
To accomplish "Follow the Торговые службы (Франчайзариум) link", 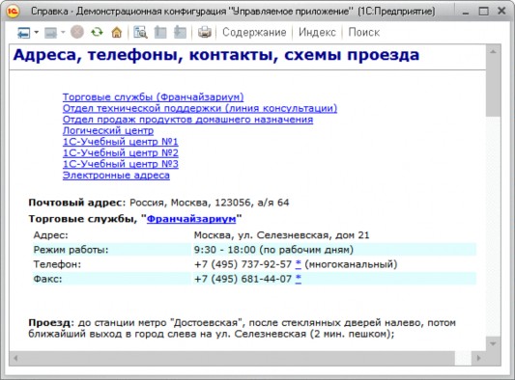I will tap(153, 97).
